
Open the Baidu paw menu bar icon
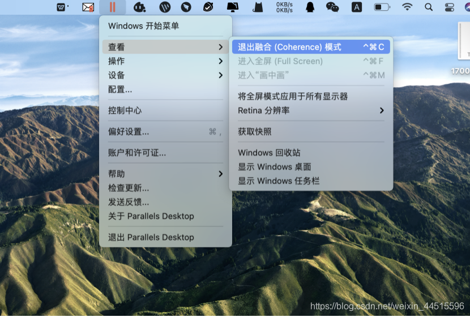pos(139,7)
